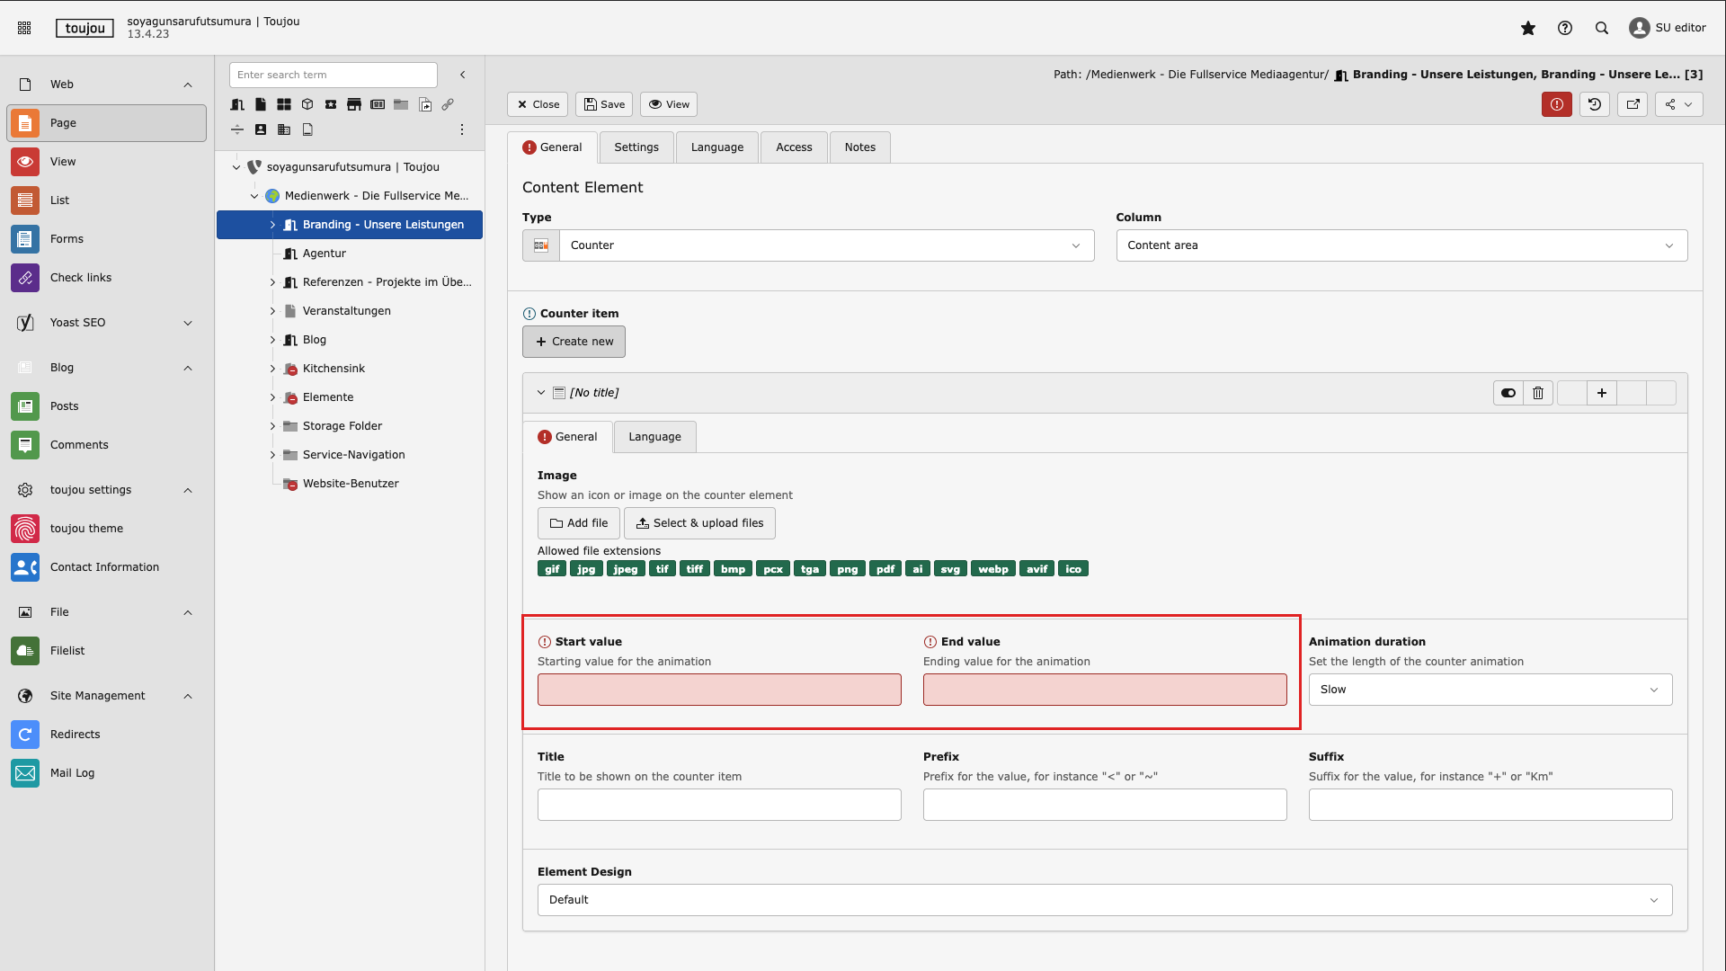
Task: Delete the counter item with trash icon
Action: [x=1538, y=393]
